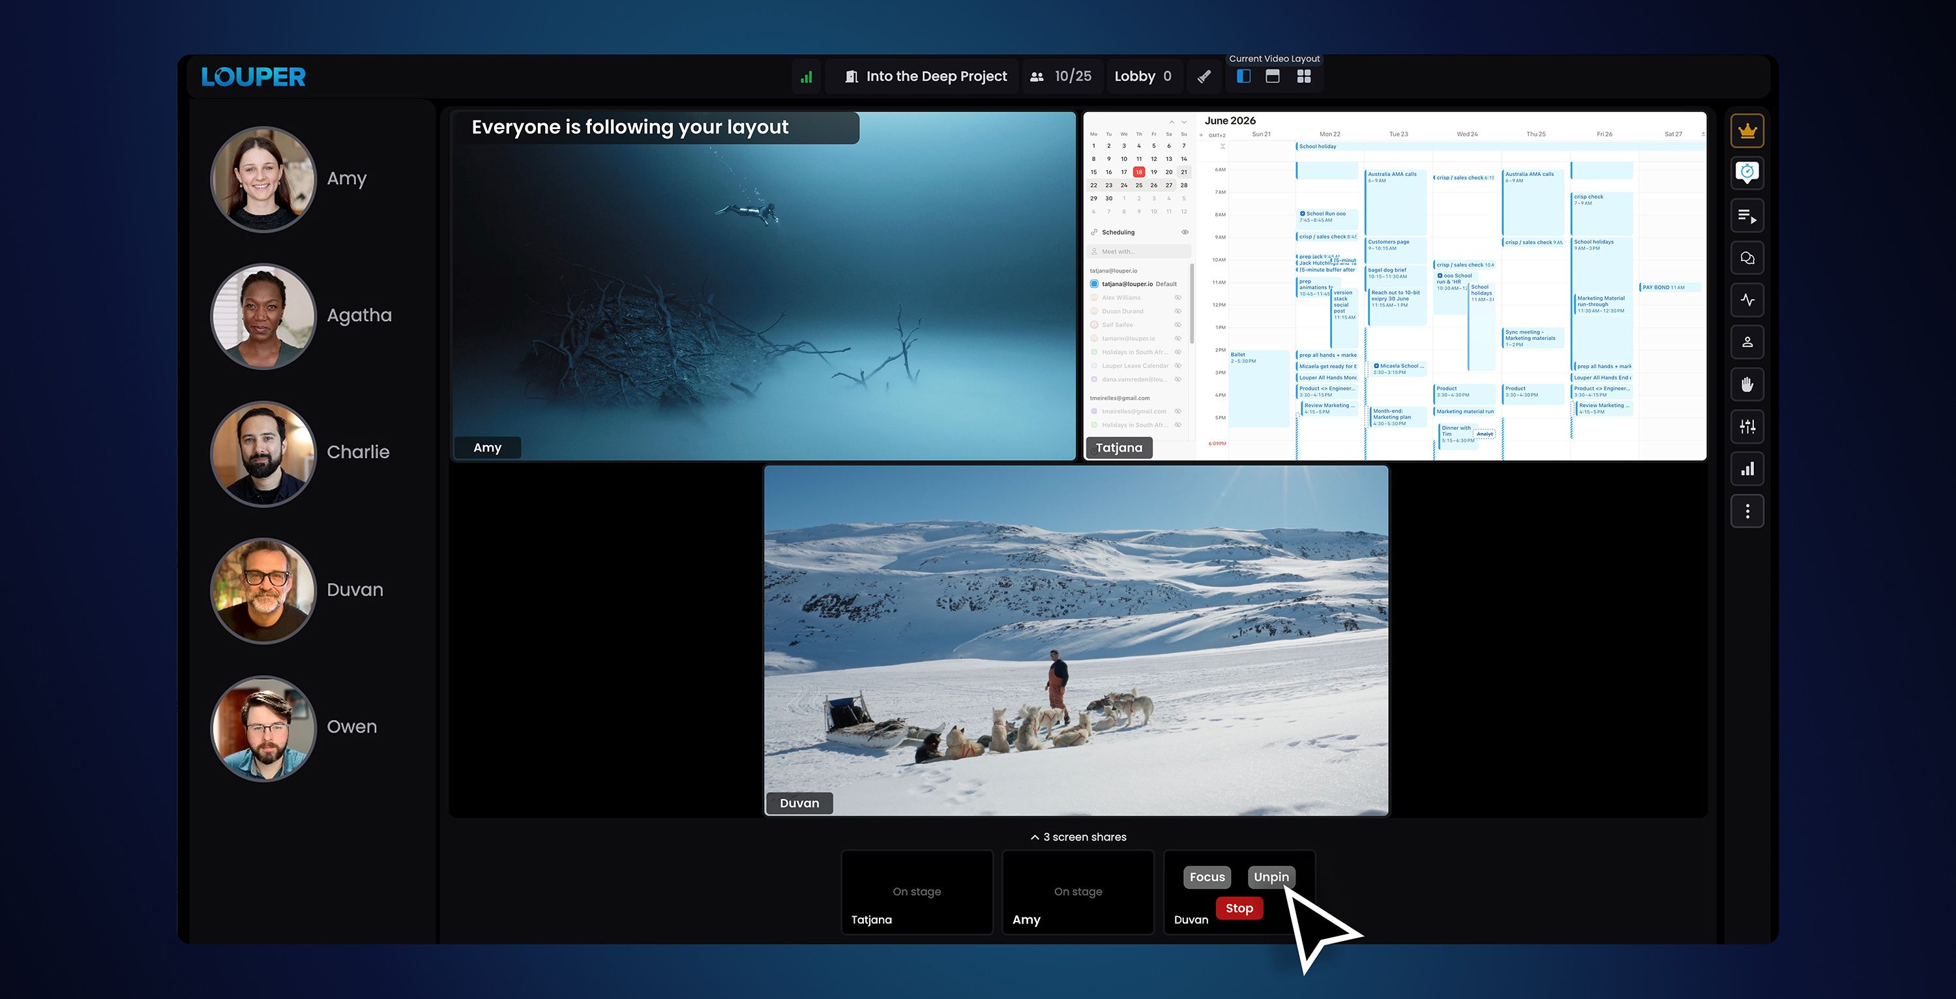Open the activity pulse panel
This screenshot has height=999, width=1956.
tap(1747, 300)
